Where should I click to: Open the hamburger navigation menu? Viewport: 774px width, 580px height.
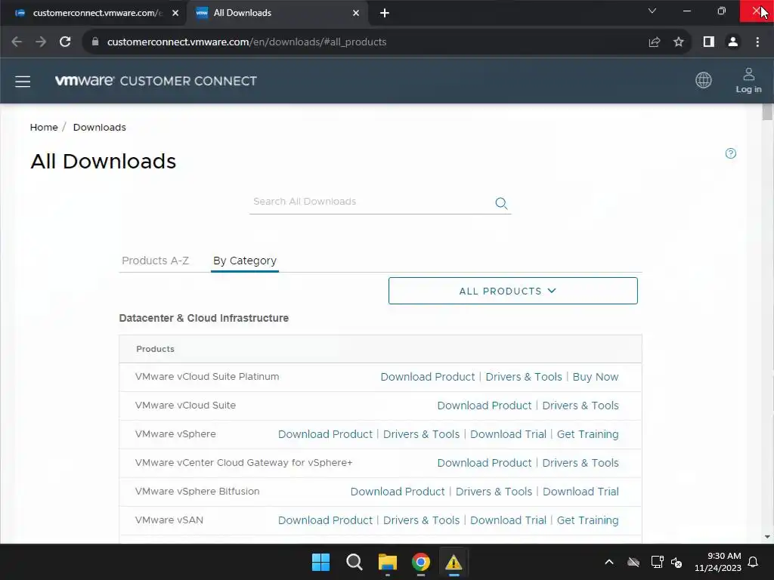tap(23, 82)
